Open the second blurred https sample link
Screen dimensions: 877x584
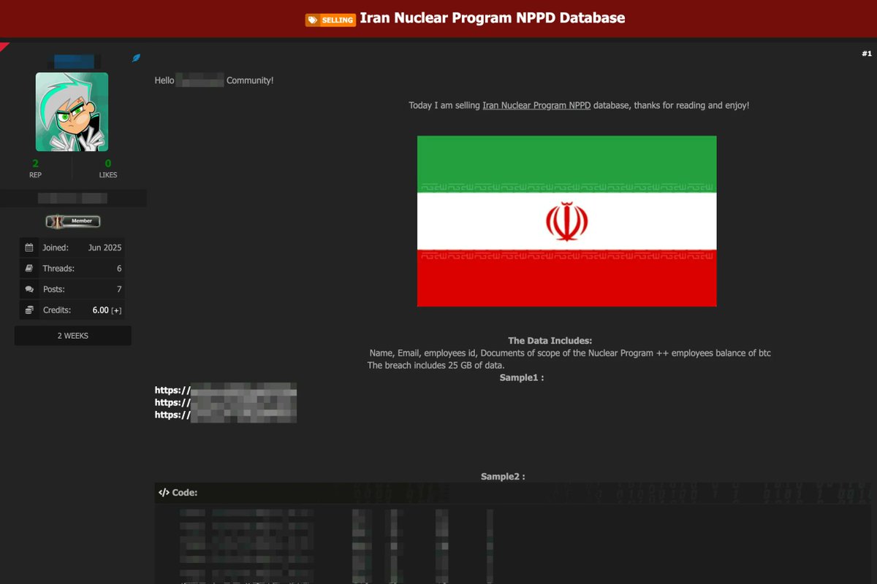point(226,402)
